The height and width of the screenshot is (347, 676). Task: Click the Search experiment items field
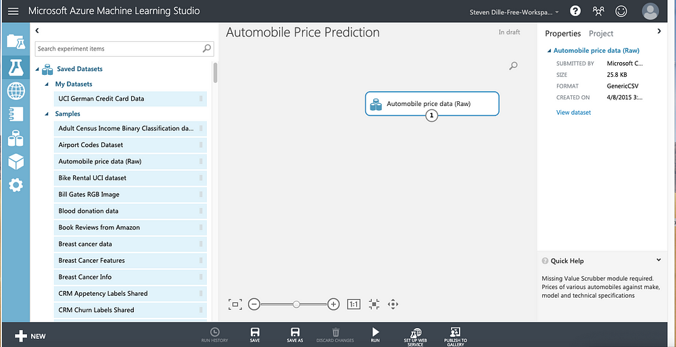click(x=124, y=49)
